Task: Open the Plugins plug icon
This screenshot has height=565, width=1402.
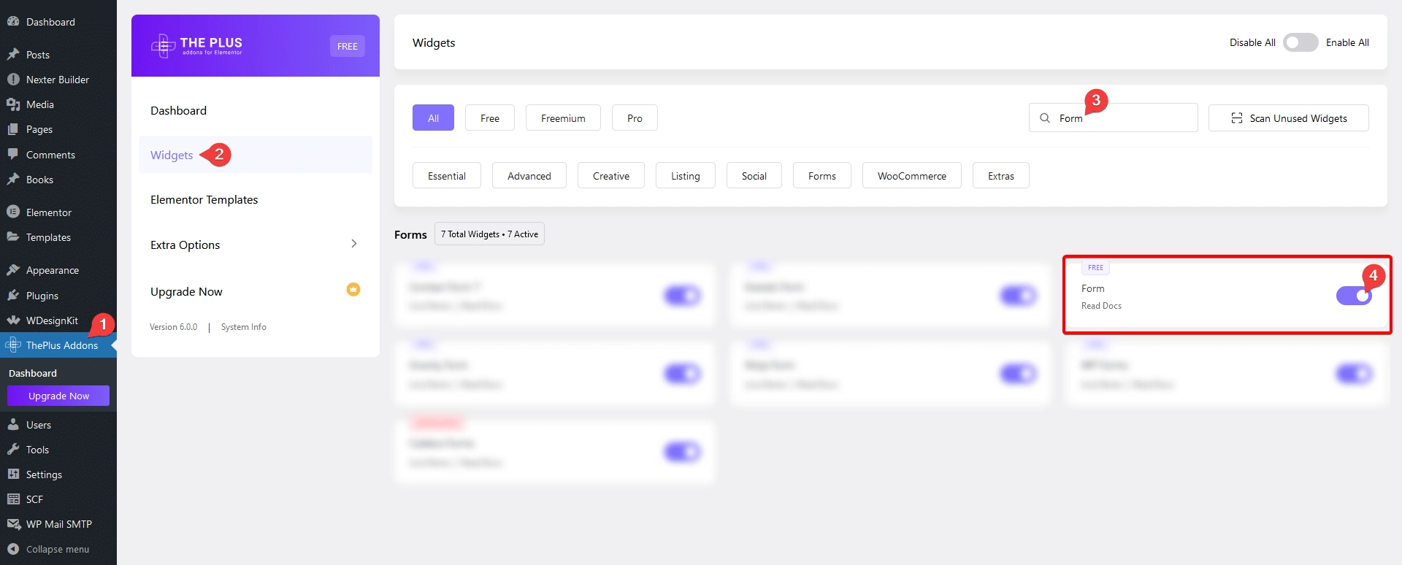Action: [13, 296]
